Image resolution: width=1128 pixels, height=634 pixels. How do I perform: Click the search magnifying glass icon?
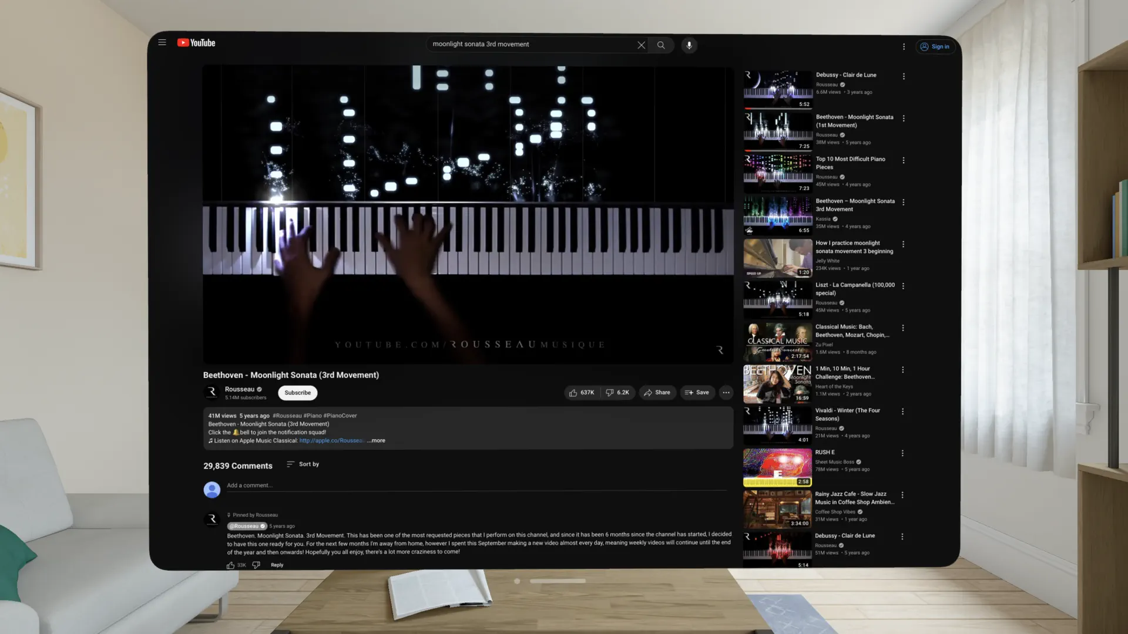coord(661,45)
